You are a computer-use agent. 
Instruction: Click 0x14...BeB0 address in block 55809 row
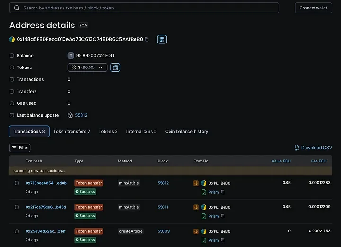point(219,231)
